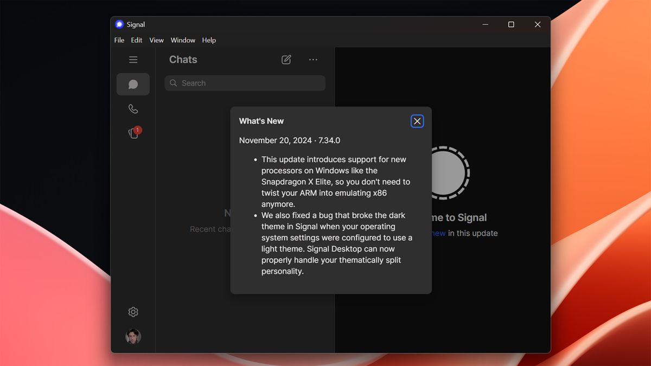651x366 pixels.
Task: Open the Chats panel via speech bubble icon
Action: click(x=133, y=84)
